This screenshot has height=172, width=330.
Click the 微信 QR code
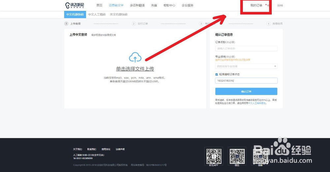tap(237, 156)
